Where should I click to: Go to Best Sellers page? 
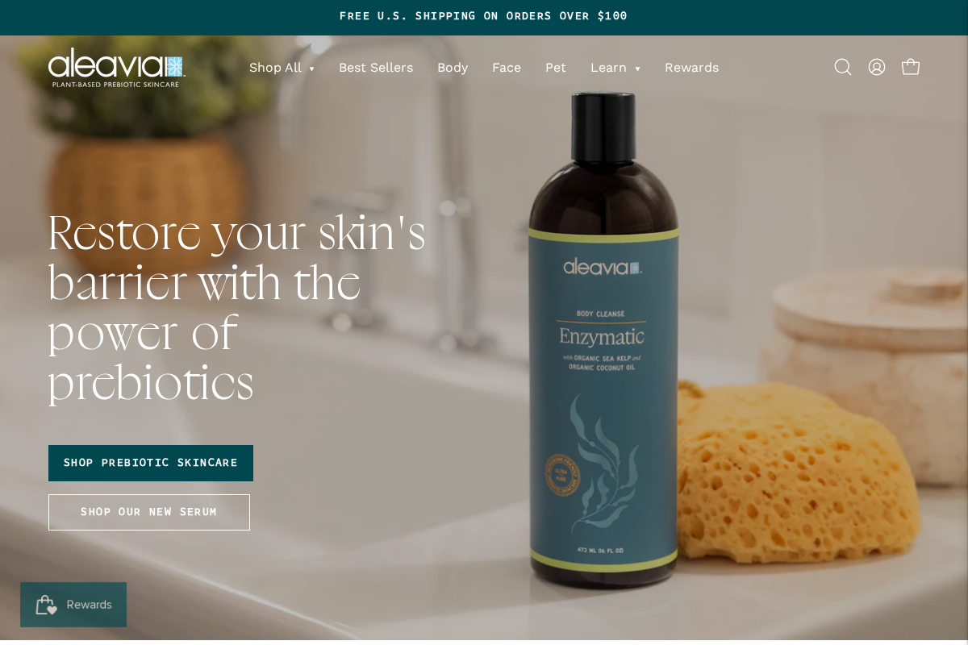click(x=376, y=68)
